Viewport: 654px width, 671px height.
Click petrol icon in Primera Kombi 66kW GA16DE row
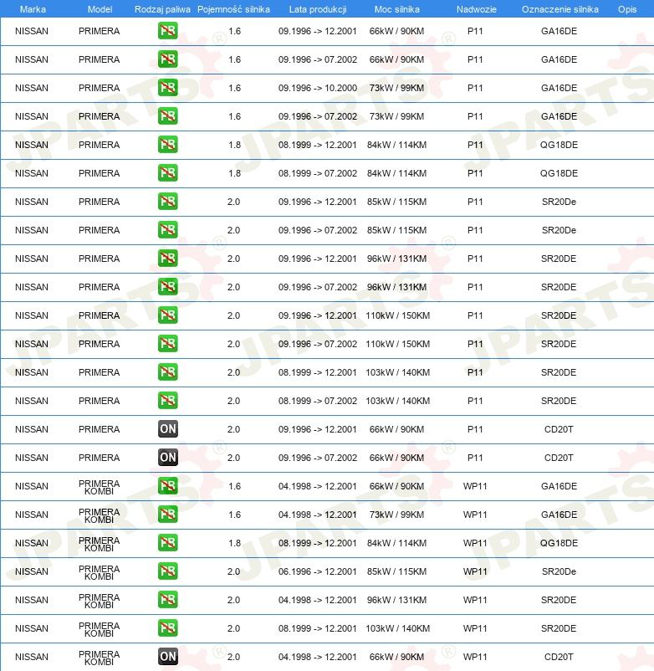click(167, 486)
